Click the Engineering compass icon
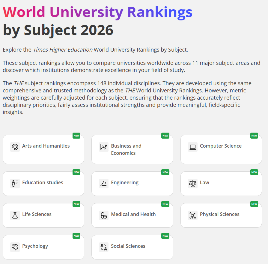 pyautogui.click(x=104, y=183)
